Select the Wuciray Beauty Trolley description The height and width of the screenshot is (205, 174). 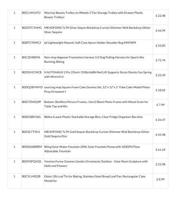(x=93, y=15)
